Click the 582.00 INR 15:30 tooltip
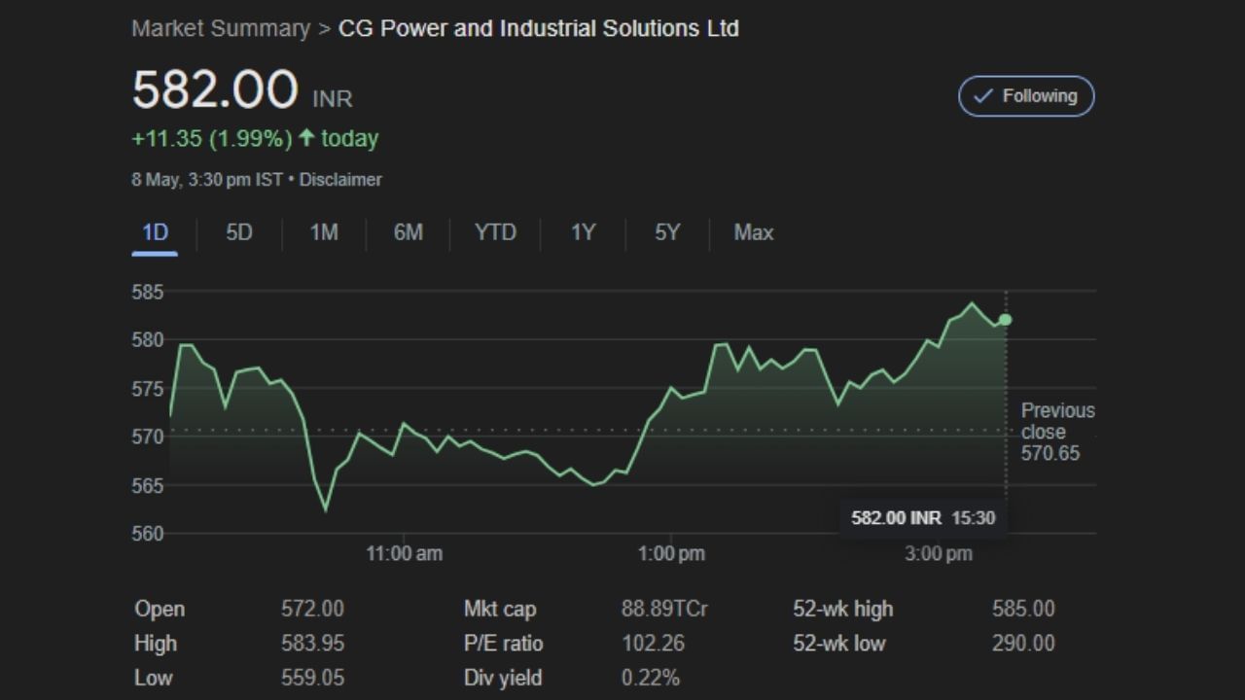 click(923, 518)
